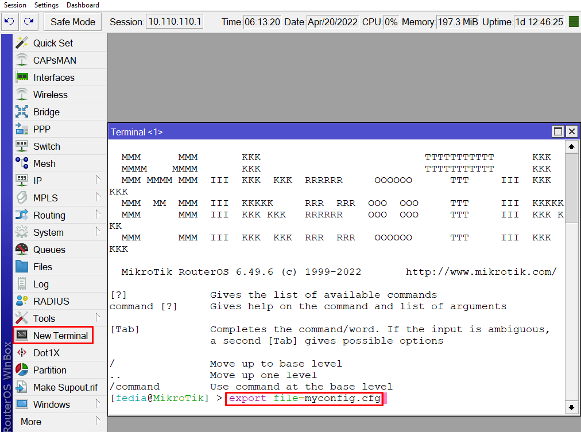This screenshot has width=581, height=432.
Task: Open the Files sidebar entry label
Action: pyautogui.click(x=42, y=267)
